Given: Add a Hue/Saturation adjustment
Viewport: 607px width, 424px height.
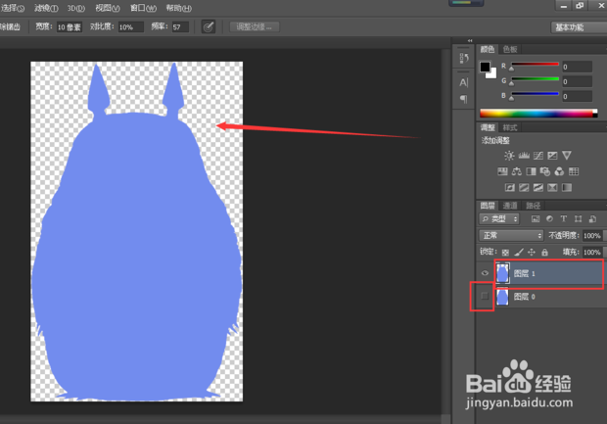Looking at the screenshot, I should point(502,171).
